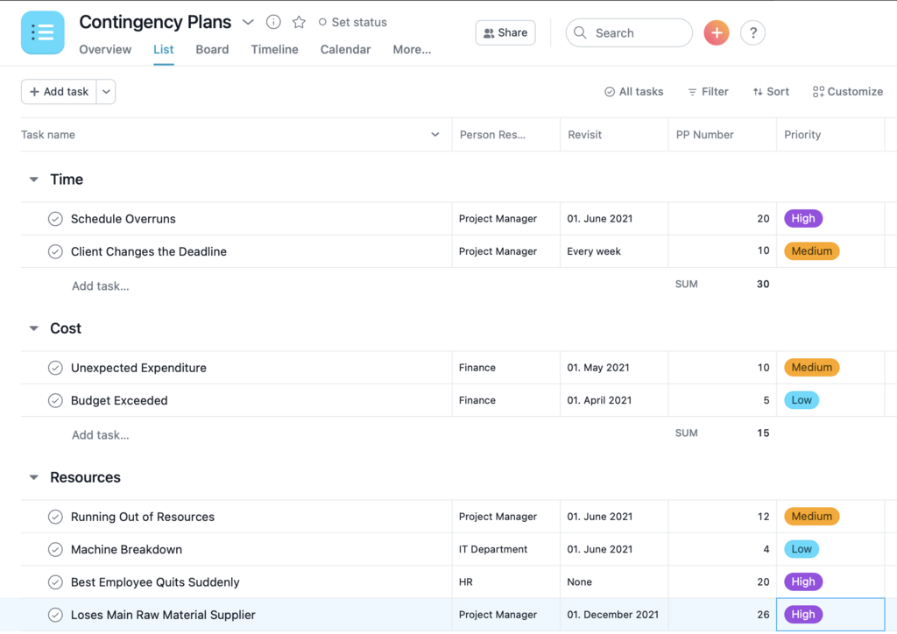Mark Schedule Overruns task complete
This screenshot has width=897, height=634.
(55, 219)
